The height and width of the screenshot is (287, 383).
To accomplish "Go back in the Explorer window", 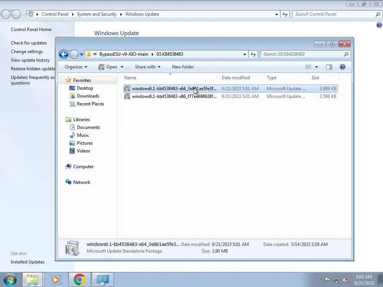I will 64,54.
